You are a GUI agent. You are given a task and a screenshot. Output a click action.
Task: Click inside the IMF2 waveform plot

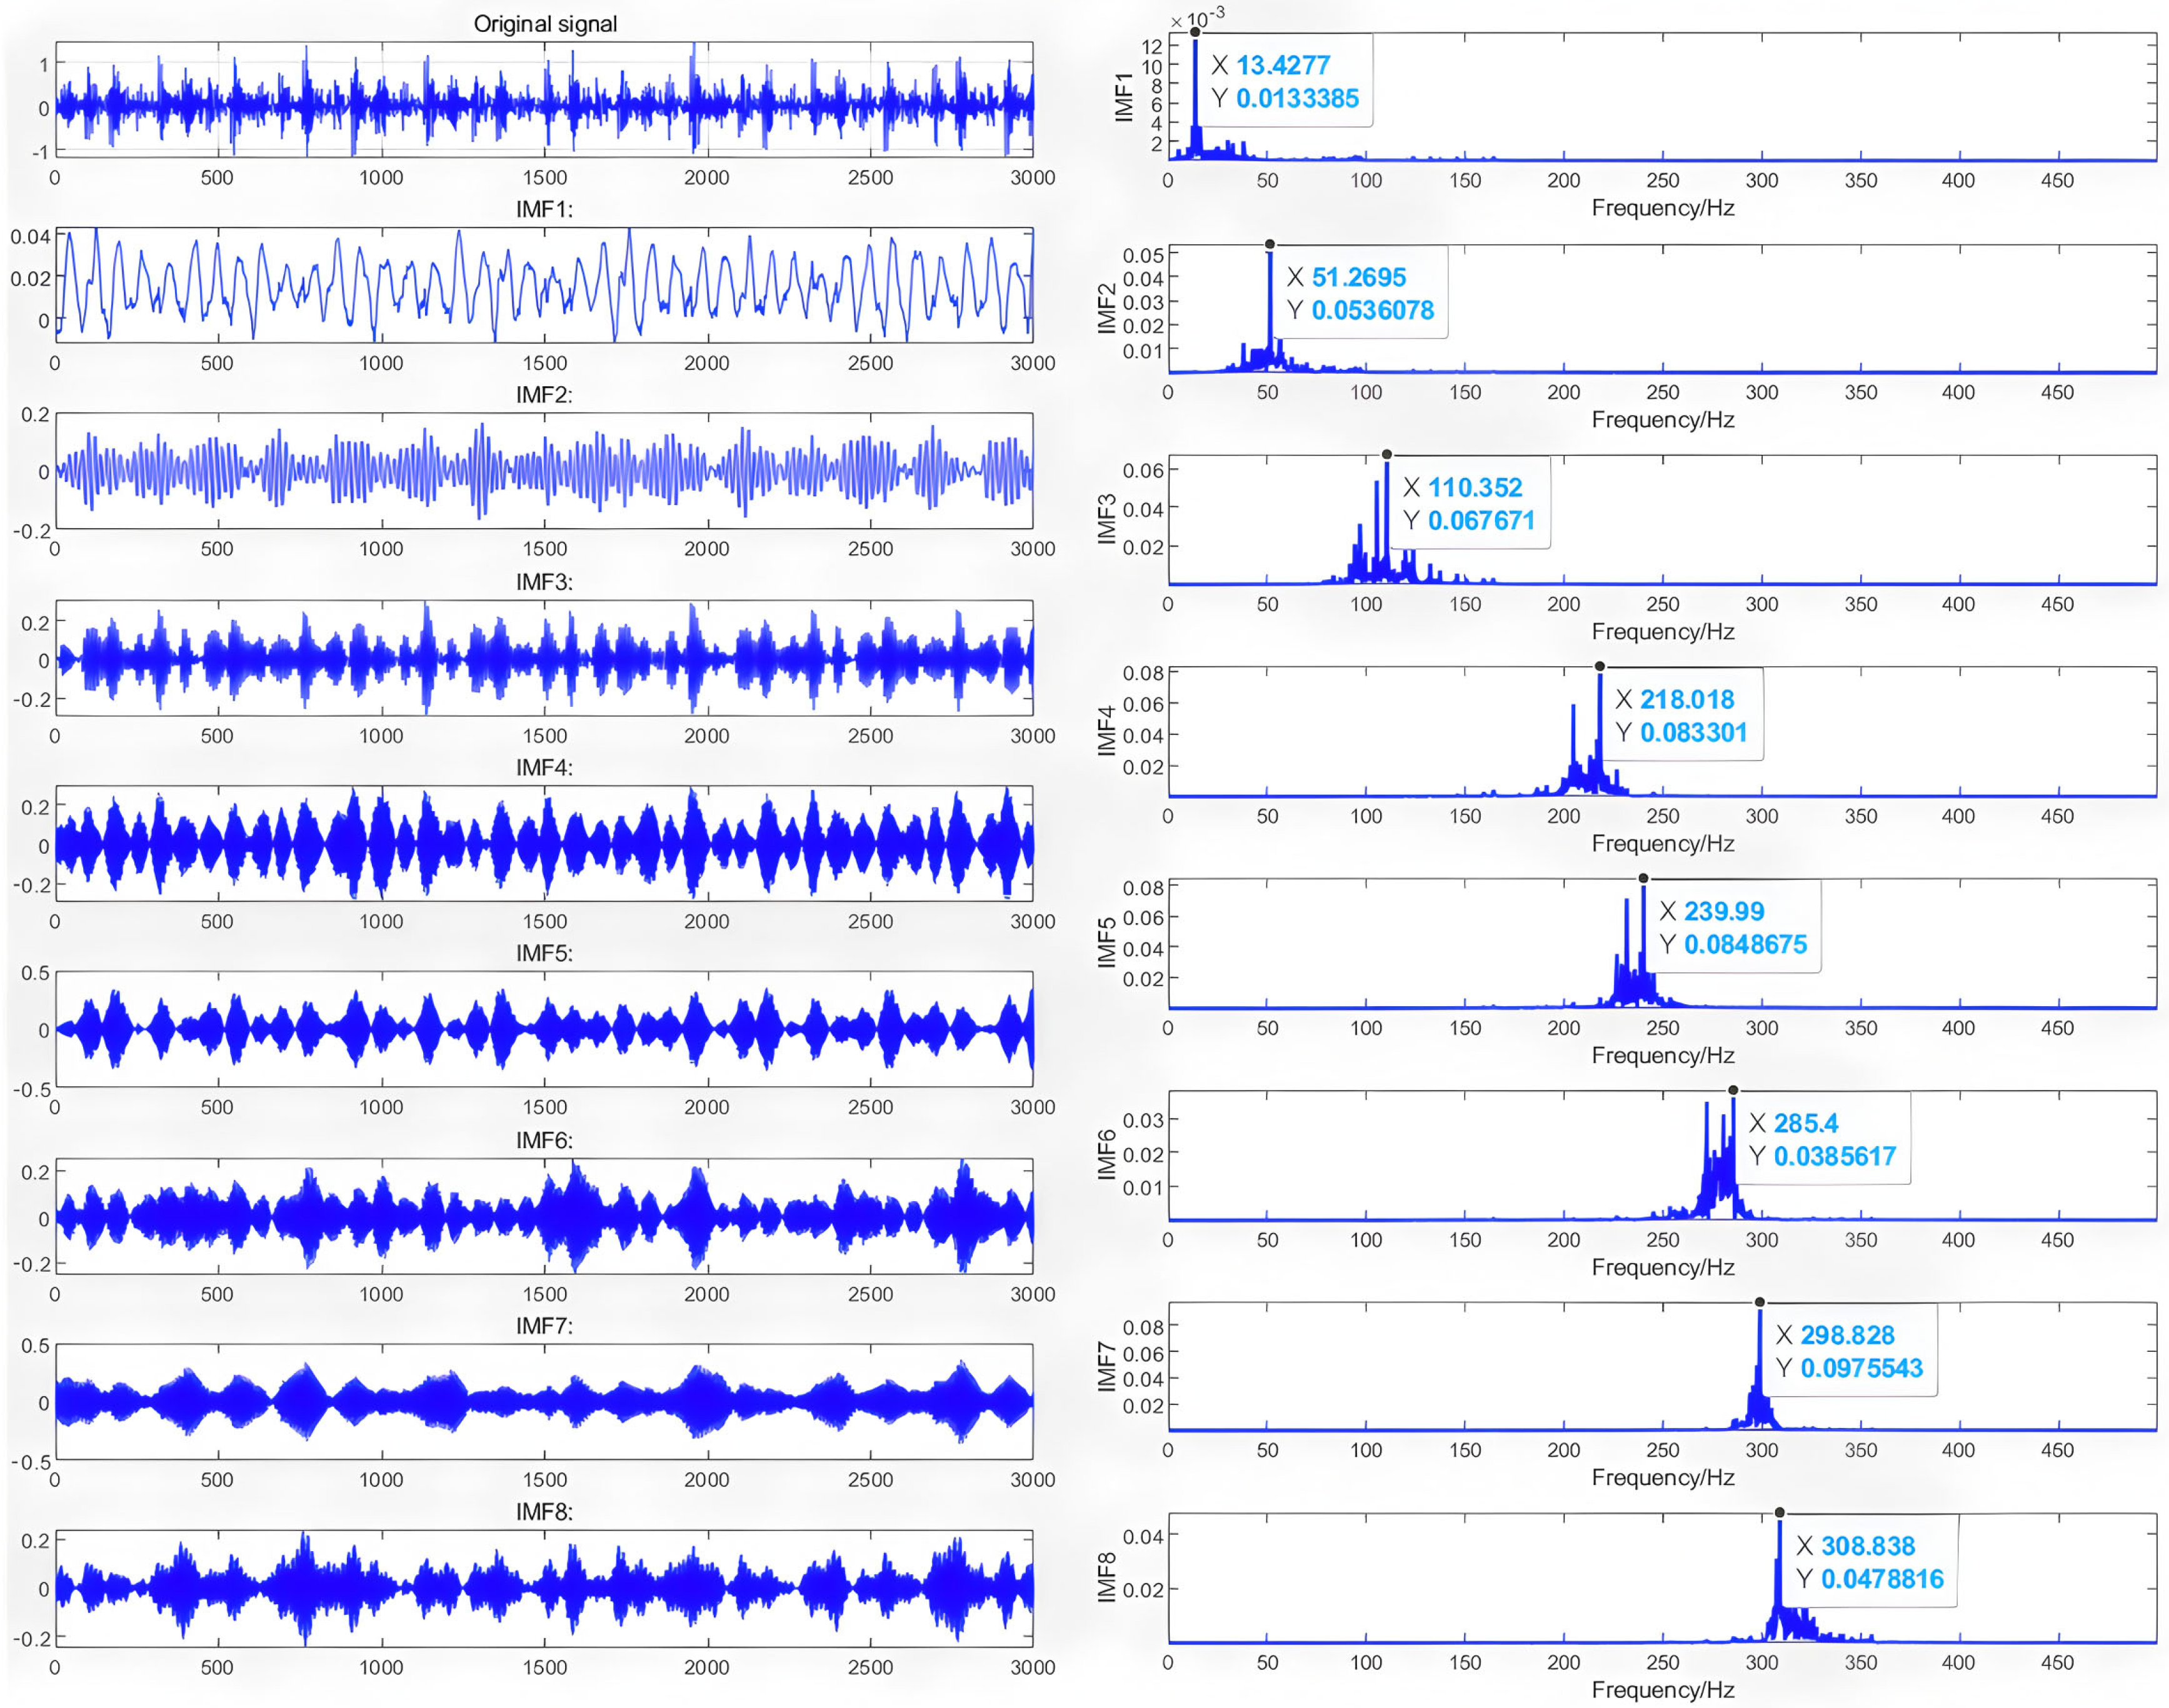tap(544, 471)
